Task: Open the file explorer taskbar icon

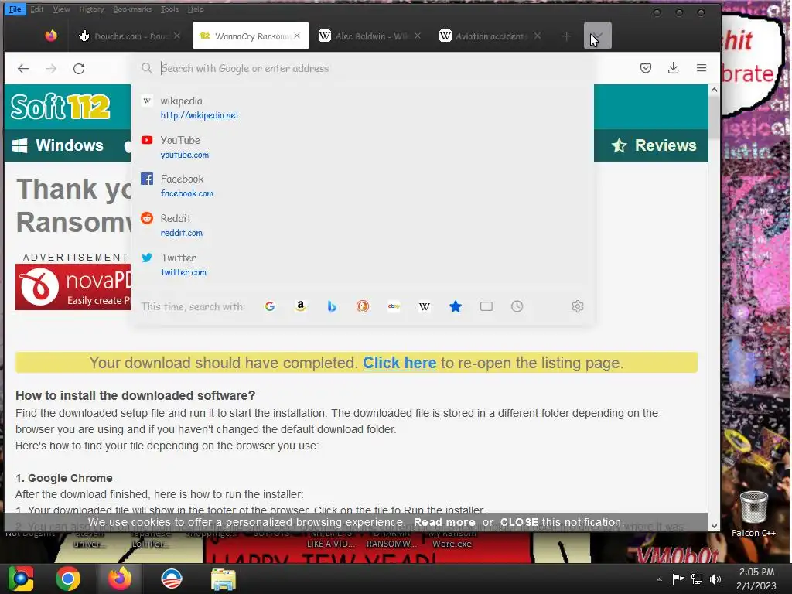Action: click(224, 579)
